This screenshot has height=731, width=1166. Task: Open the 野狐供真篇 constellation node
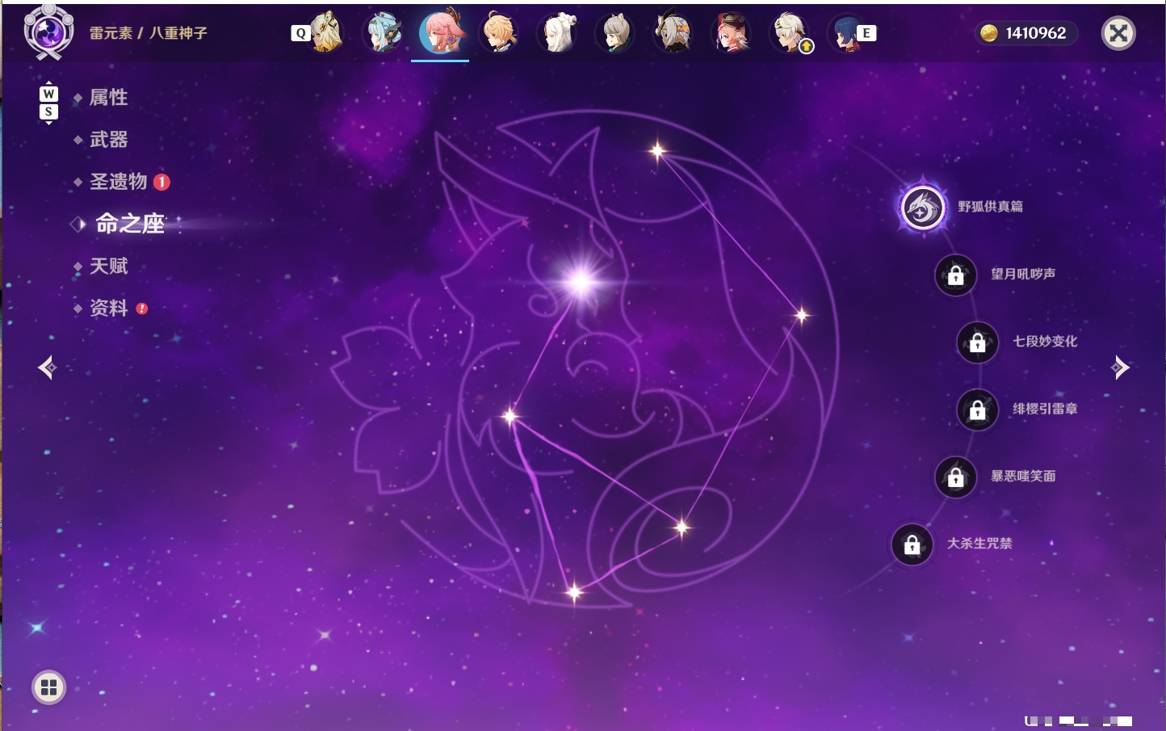click(922, 208)
